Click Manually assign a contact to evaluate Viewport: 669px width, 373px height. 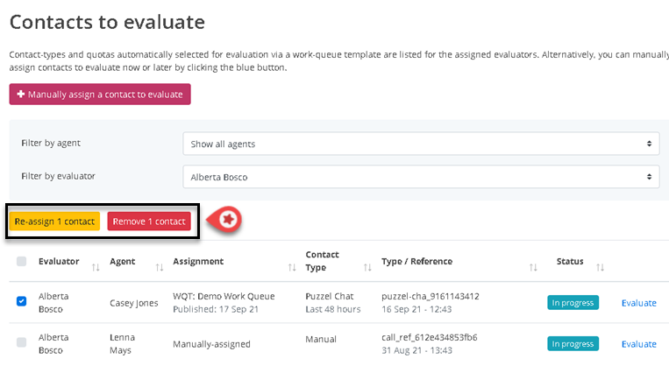tap(100, 95)
